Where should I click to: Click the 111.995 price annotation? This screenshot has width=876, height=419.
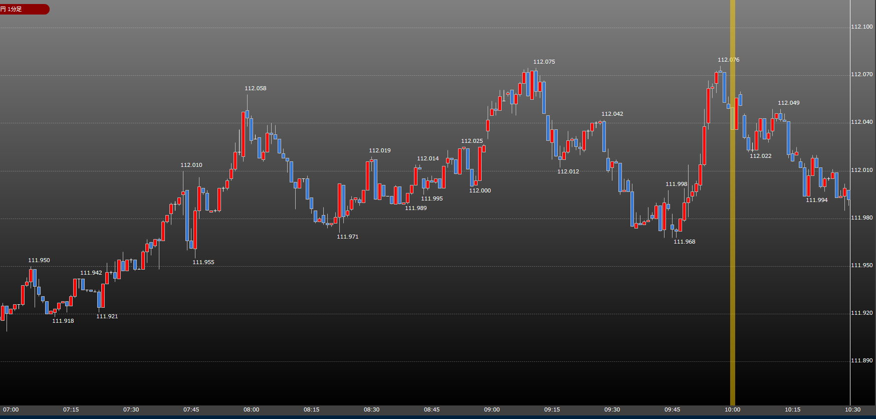coord(432,198)
